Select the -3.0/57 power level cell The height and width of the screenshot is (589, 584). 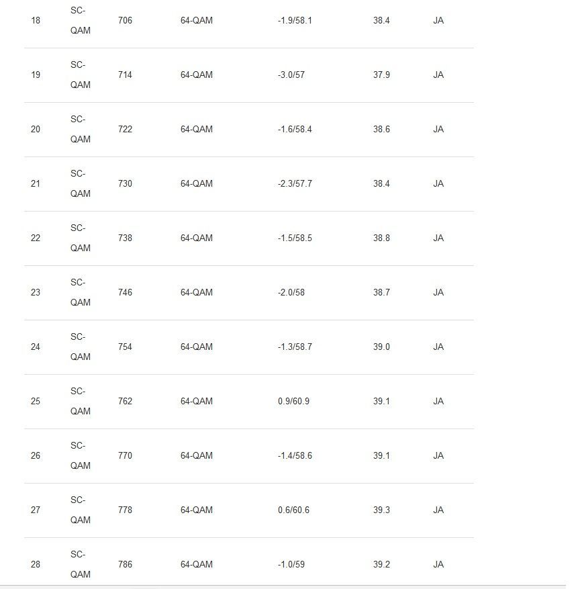tap(291, 75)
